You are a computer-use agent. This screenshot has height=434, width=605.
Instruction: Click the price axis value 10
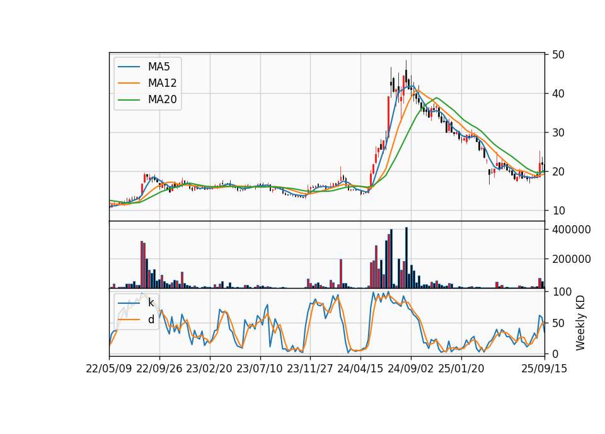[558, 211]
